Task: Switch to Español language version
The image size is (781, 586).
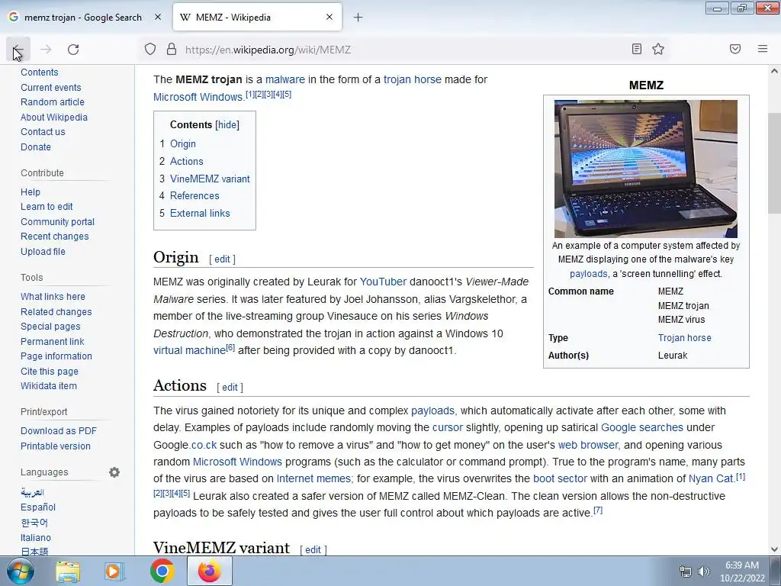Action: coord(38,507)
